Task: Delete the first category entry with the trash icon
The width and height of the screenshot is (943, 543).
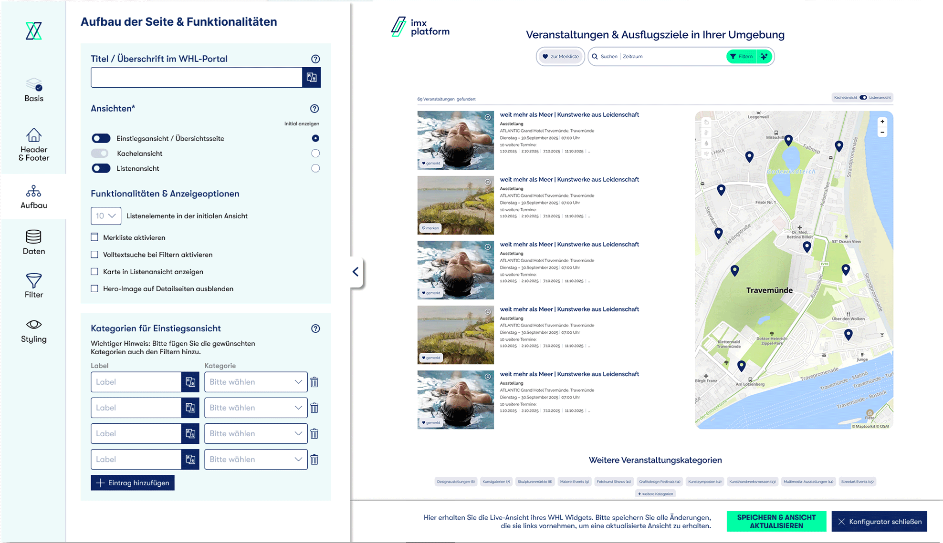Action: 314,382
